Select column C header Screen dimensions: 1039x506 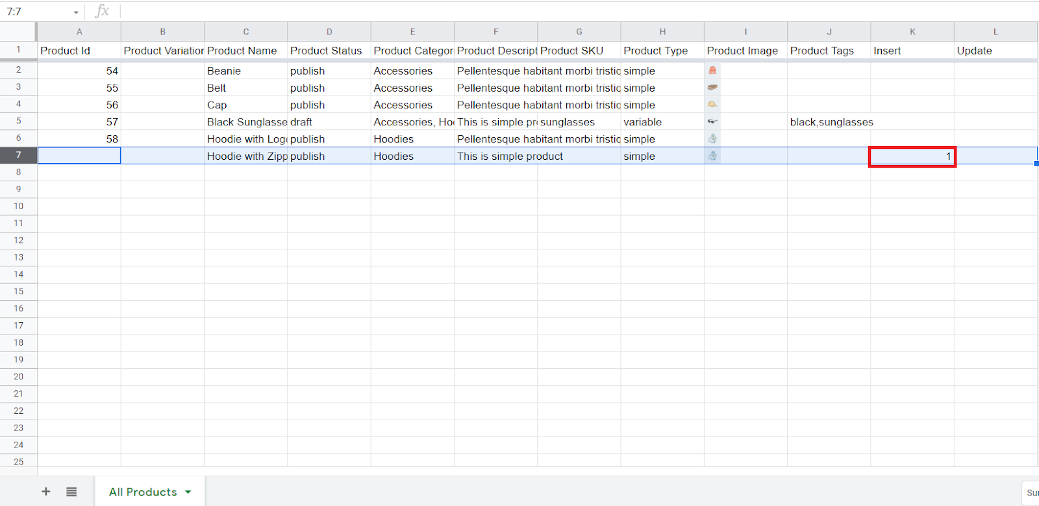[246, 32]
